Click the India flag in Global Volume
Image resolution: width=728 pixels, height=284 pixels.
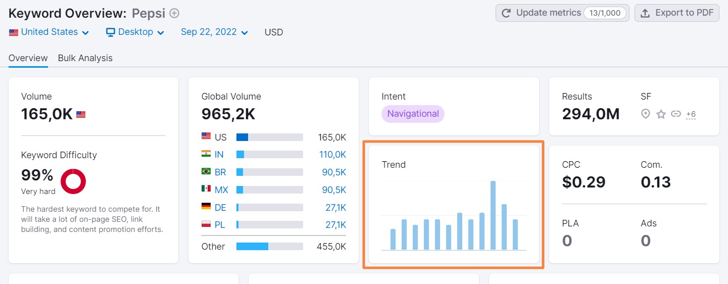click(x=206, y=155)
